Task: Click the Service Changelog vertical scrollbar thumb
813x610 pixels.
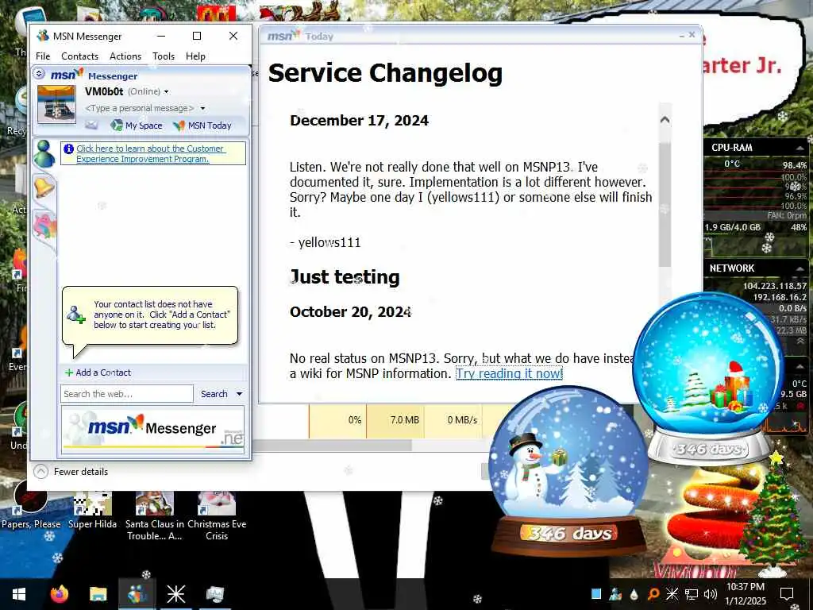Action: coord(665,205)
